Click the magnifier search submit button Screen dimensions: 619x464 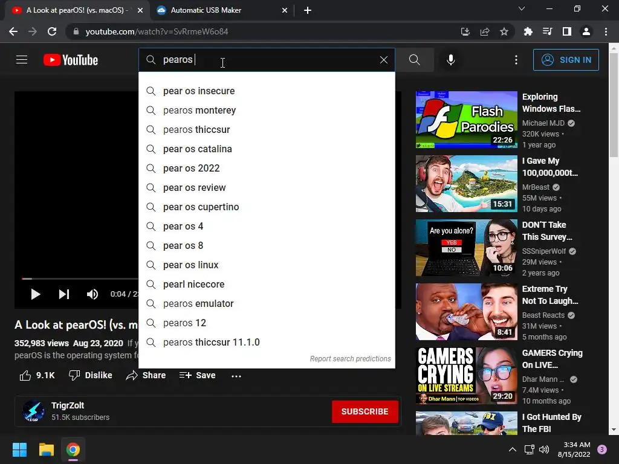(x=415, y=60)
